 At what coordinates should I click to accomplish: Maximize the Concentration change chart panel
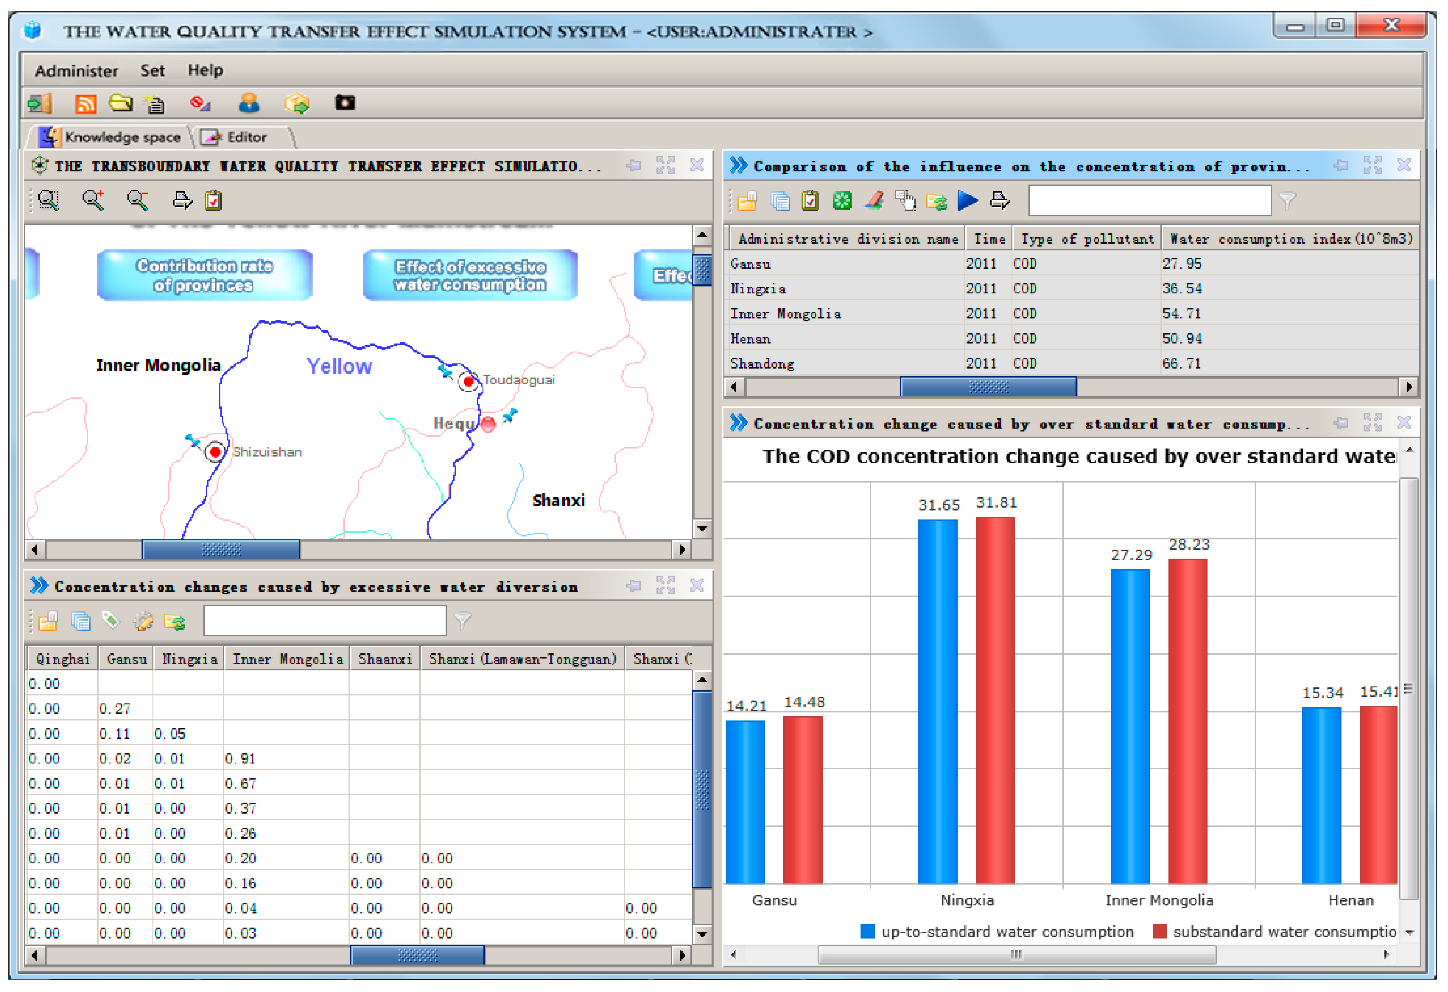tap(1372, 423)
